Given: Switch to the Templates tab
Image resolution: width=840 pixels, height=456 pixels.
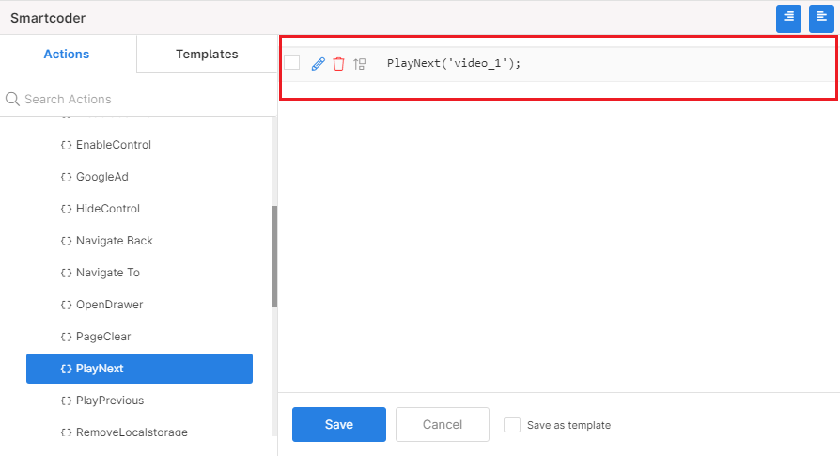Looking at the screenshot, I should click(207, 54).
